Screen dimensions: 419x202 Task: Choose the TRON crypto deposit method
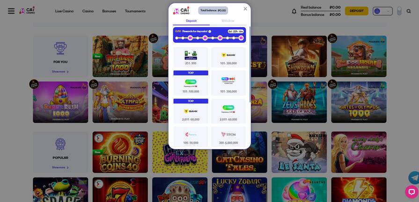point(228,137)
